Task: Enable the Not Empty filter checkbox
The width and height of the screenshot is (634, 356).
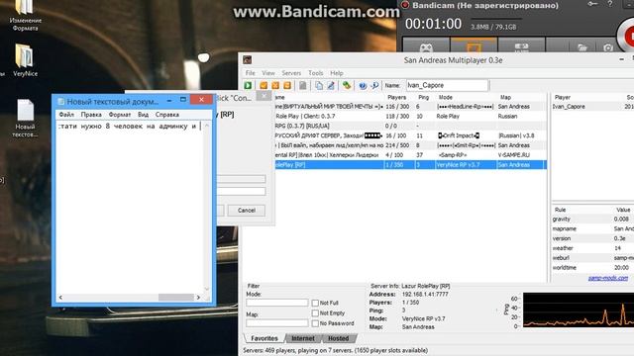Action: click(315, 313)
